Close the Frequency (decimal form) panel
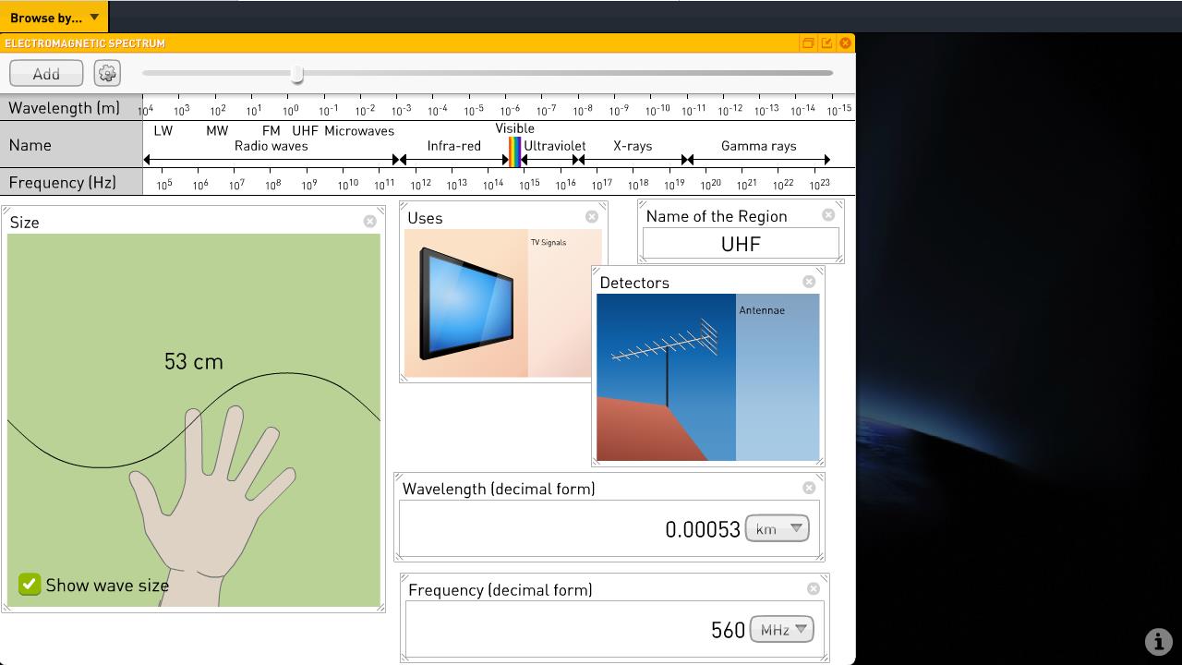This screenshot has width=1182, height=665. tap(813, 587)
